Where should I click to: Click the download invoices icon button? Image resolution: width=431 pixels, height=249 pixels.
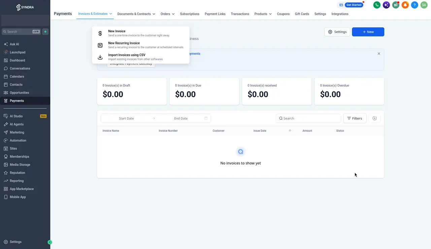pyautogui.click(x=374, y=118)
